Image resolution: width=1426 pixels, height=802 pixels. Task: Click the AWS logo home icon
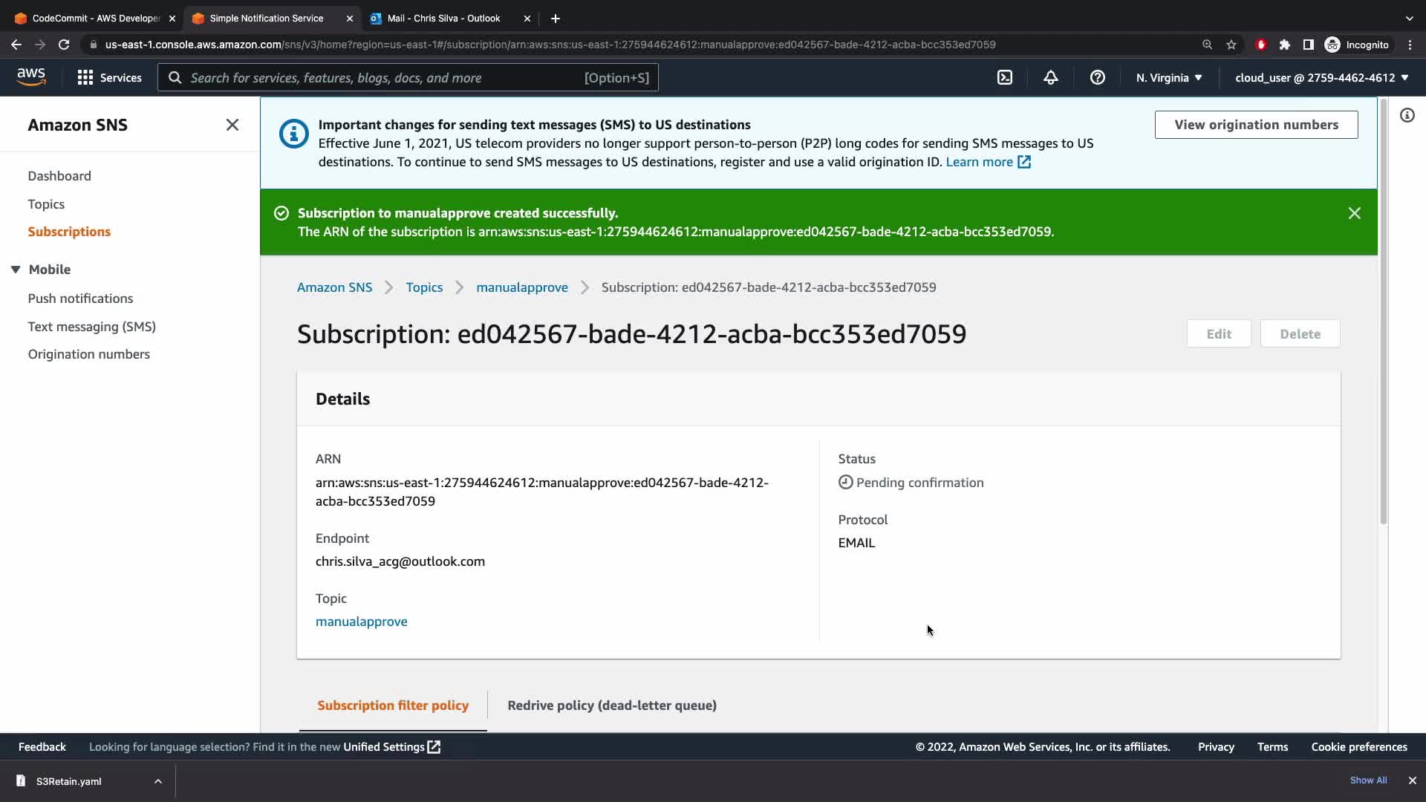(x=31, y=76)
